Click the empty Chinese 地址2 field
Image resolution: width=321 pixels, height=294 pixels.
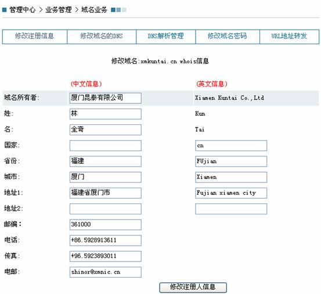tap(106, 209)
